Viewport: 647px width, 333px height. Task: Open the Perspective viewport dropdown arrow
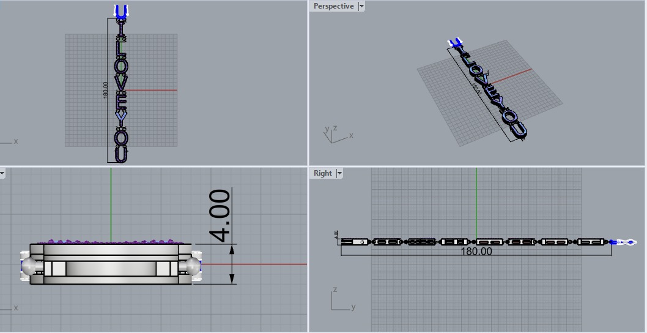coord(361,6)
